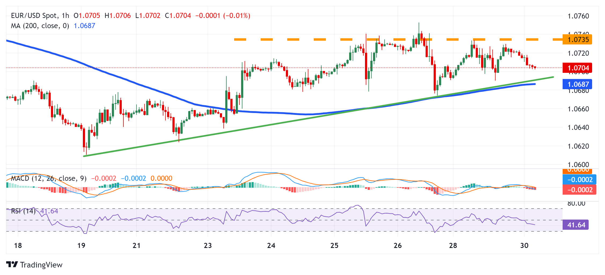Select the RSI (14) indicator legend
605x275 pixels.
tap(23, 211)
